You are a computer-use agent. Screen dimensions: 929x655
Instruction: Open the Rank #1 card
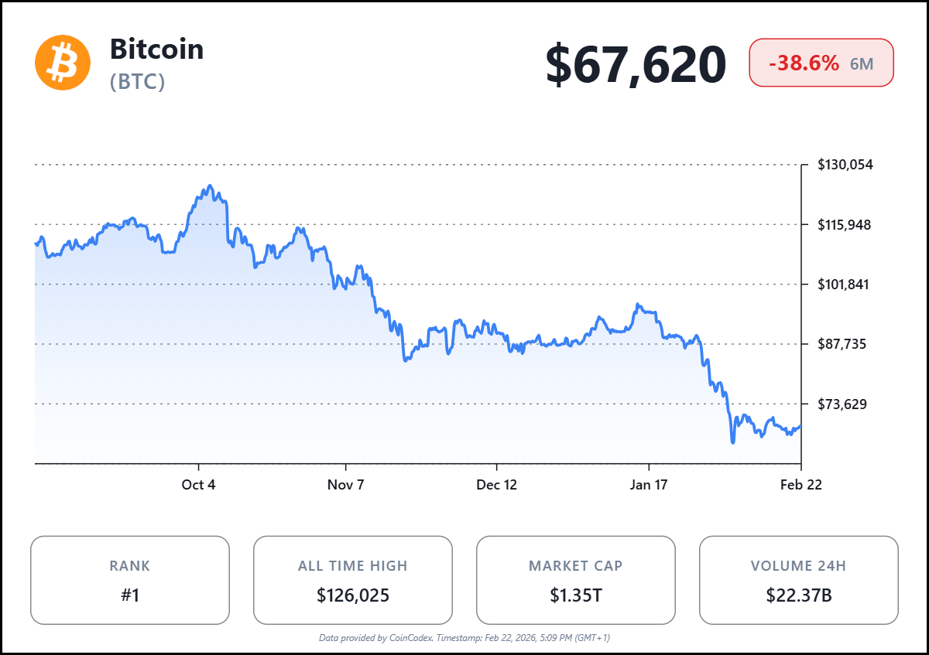point(130,580)
